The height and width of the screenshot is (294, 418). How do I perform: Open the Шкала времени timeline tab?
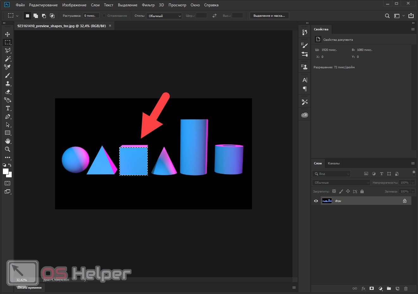coord(29,288)
